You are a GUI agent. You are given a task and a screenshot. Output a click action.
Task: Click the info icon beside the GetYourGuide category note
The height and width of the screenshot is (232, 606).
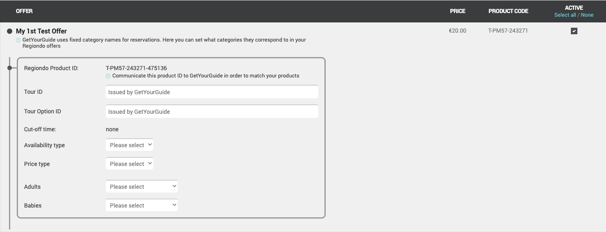pos(18,40)
